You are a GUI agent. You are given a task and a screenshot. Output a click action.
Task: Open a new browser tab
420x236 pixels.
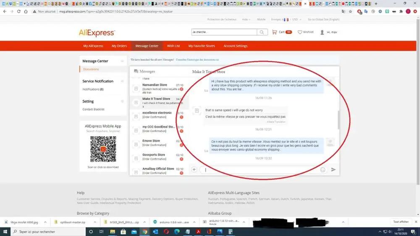pyautogui.click(x=376, y=4)
